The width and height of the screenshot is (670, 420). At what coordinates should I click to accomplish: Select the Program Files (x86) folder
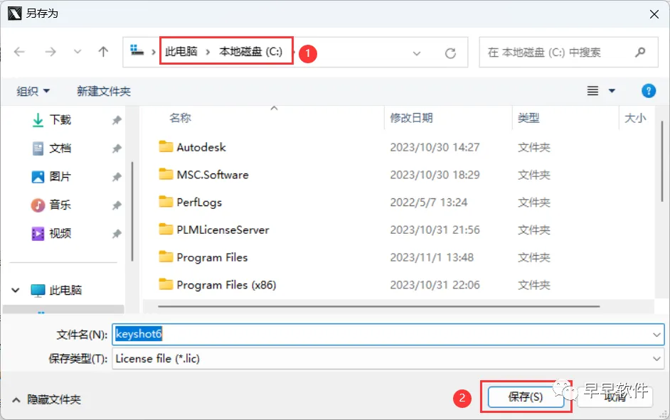click(x=226, y=285)
